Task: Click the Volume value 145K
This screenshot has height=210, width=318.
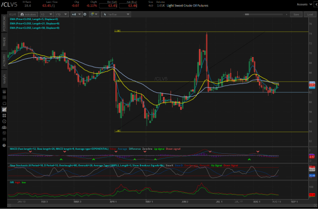Action: coord(161,6)
